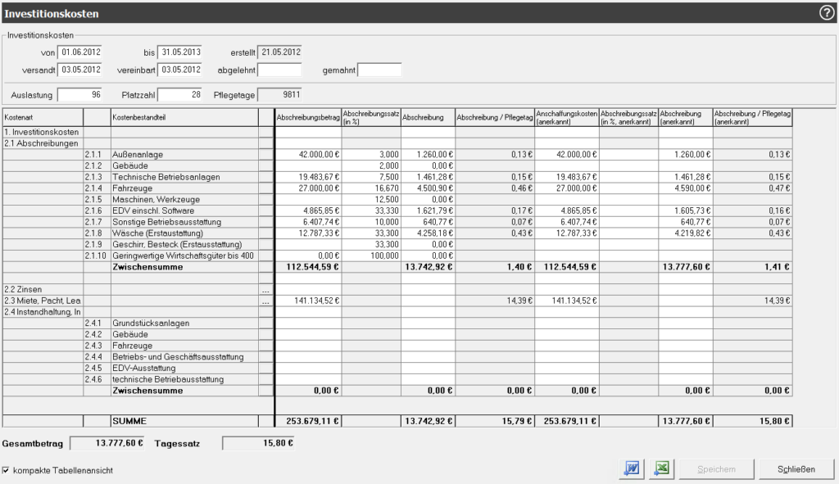This screenshot has height=484, width=839.
Task: Click the Platzzahl input field
Action: [179, 95]
